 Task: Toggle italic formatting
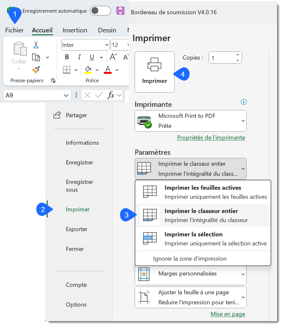pos(79,57)
